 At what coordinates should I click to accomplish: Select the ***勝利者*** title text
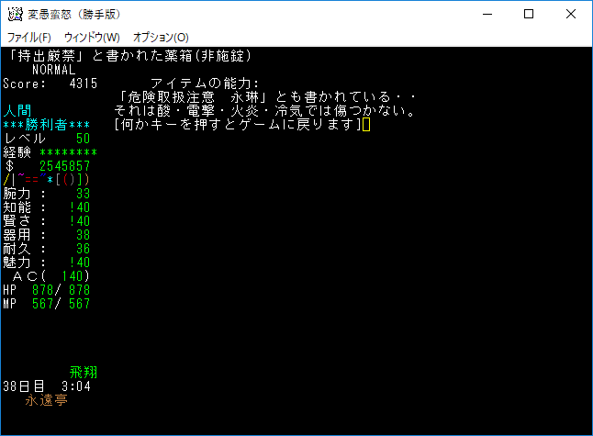click(47, 125)
